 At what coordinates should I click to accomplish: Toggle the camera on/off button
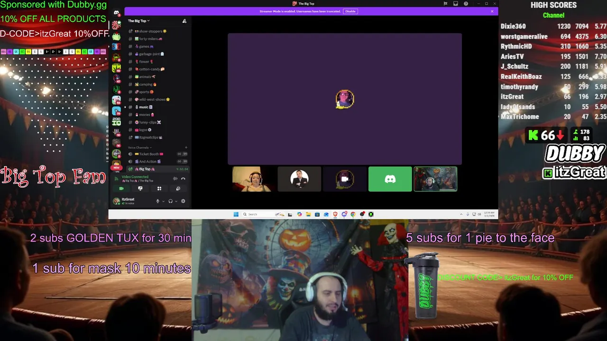click(121, 188)
